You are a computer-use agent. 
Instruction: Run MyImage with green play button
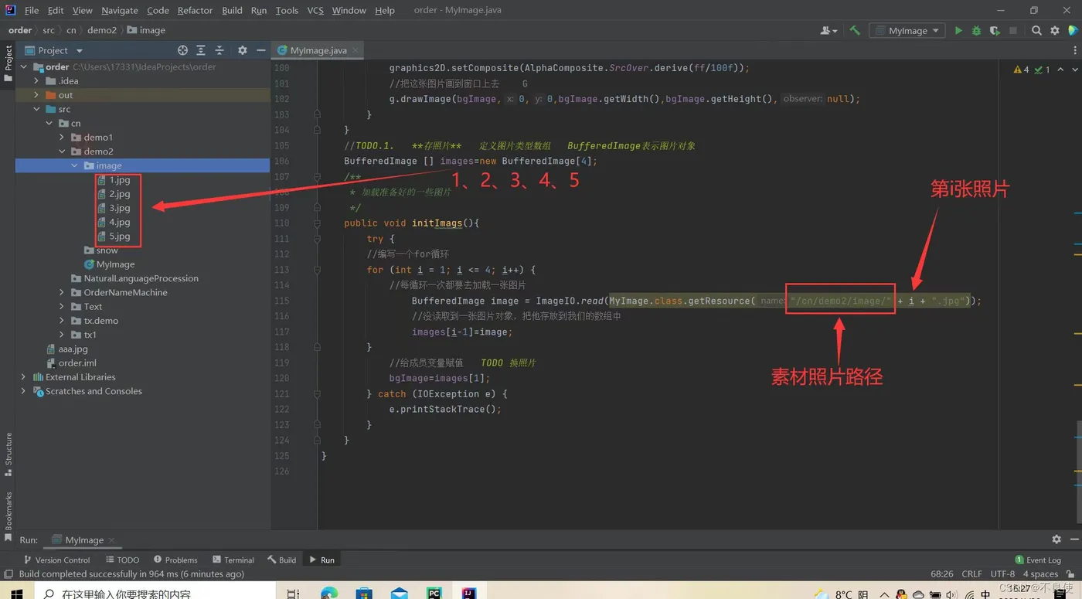pos(958,30)
